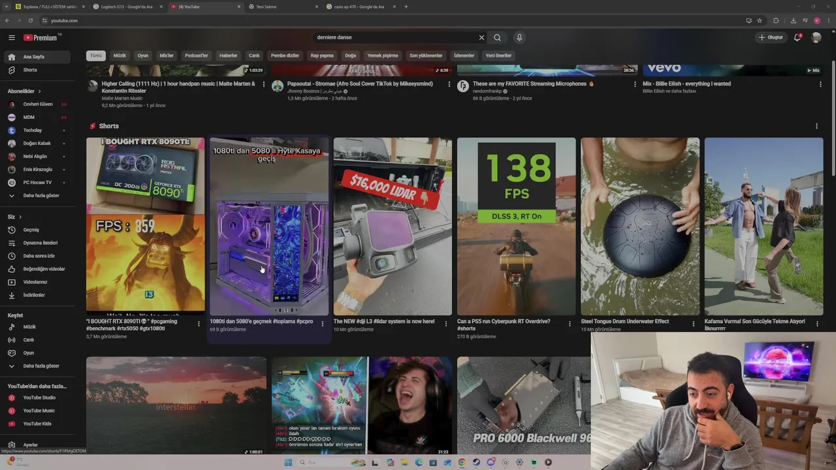Open Cevheri Güven subscription channel
Viewport: 836px width, 470px height.
point(38,104)
